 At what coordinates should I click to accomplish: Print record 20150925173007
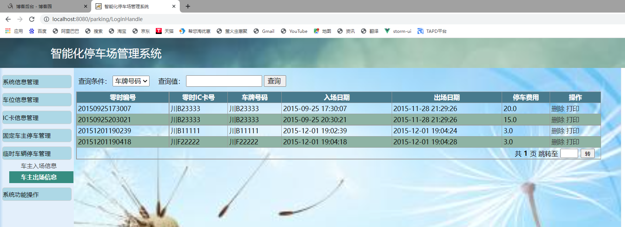click(x=573, y=109)
